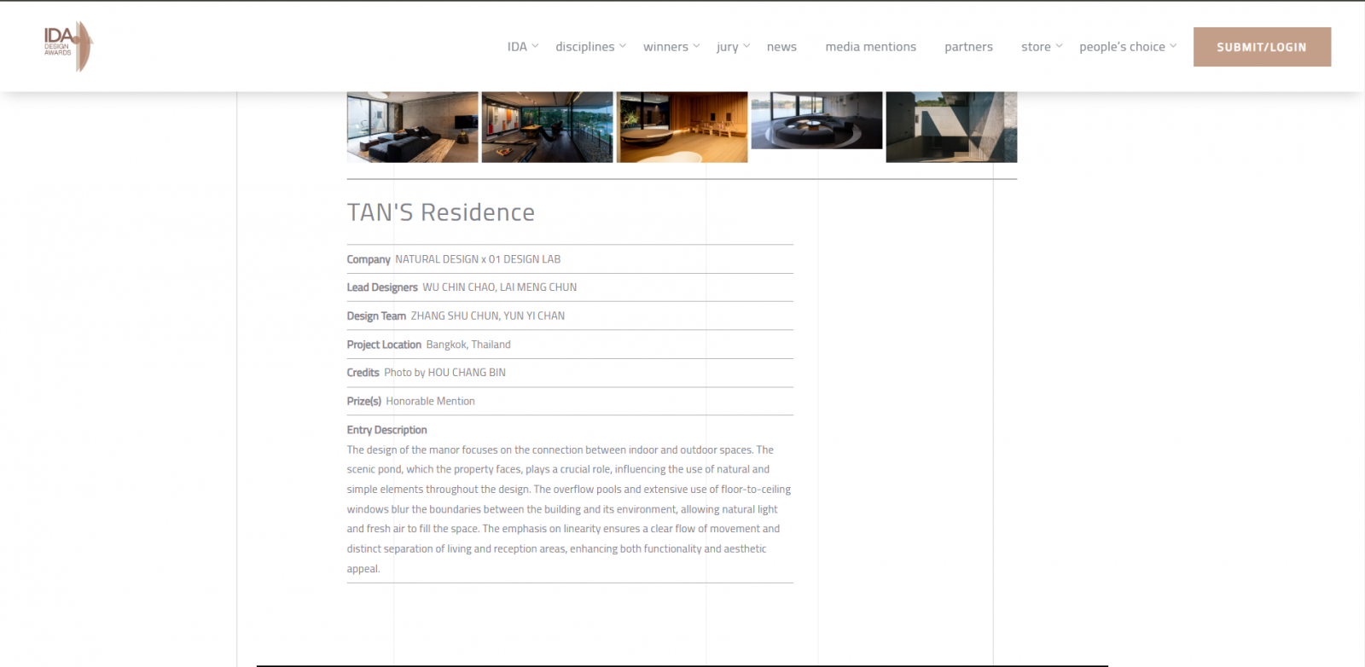View the living room sofa thumbnail
Screen dimensions: 1365x667
pos(412,127)
